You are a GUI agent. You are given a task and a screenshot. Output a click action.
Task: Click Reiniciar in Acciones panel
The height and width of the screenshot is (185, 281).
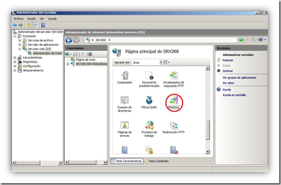pyautogui.click(x=228, y=60)
